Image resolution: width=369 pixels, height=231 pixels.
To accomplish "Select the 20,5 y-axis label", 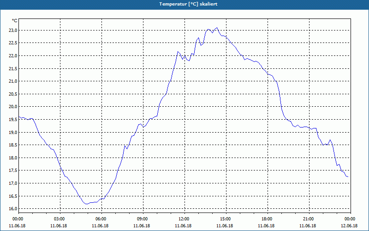I will pyautogui.click(x=13, y=94).
